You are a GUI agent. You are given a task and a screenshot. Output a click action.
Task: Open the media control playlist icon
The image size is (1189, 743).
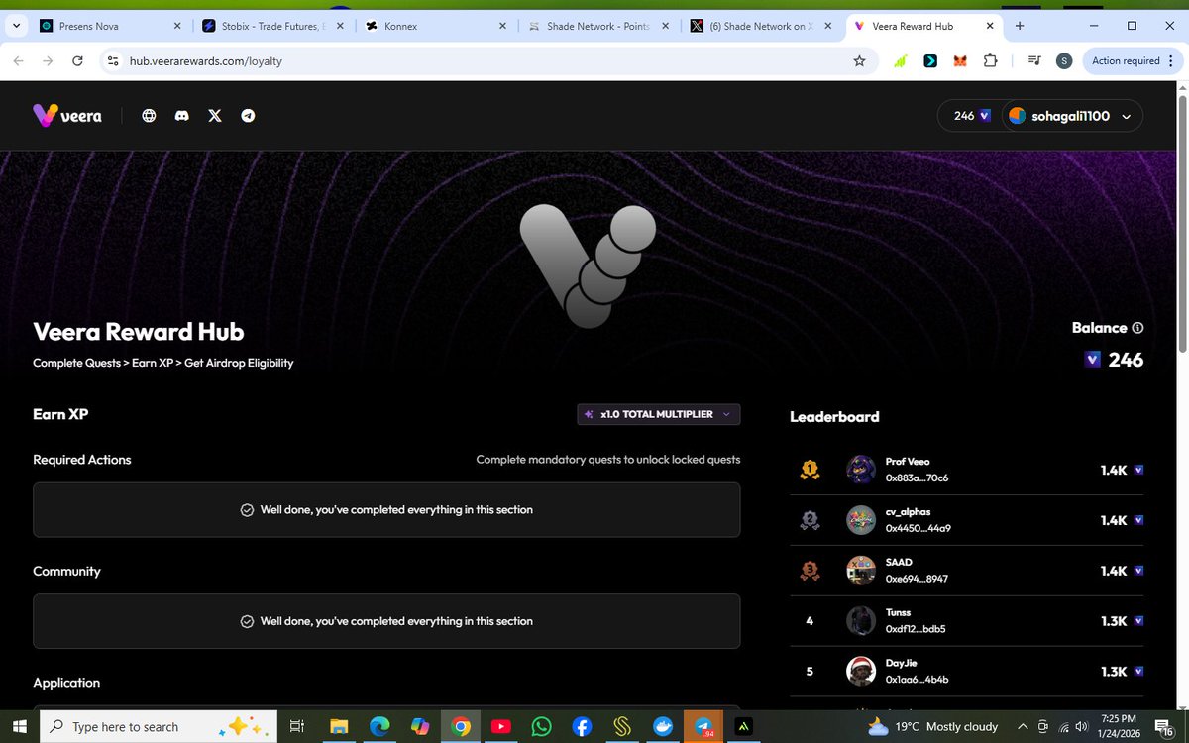[x=1033, y=60]
